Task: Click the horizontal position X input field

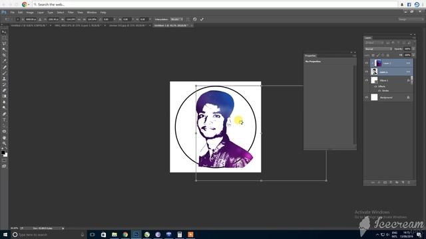Action: [x=31, y=19]
